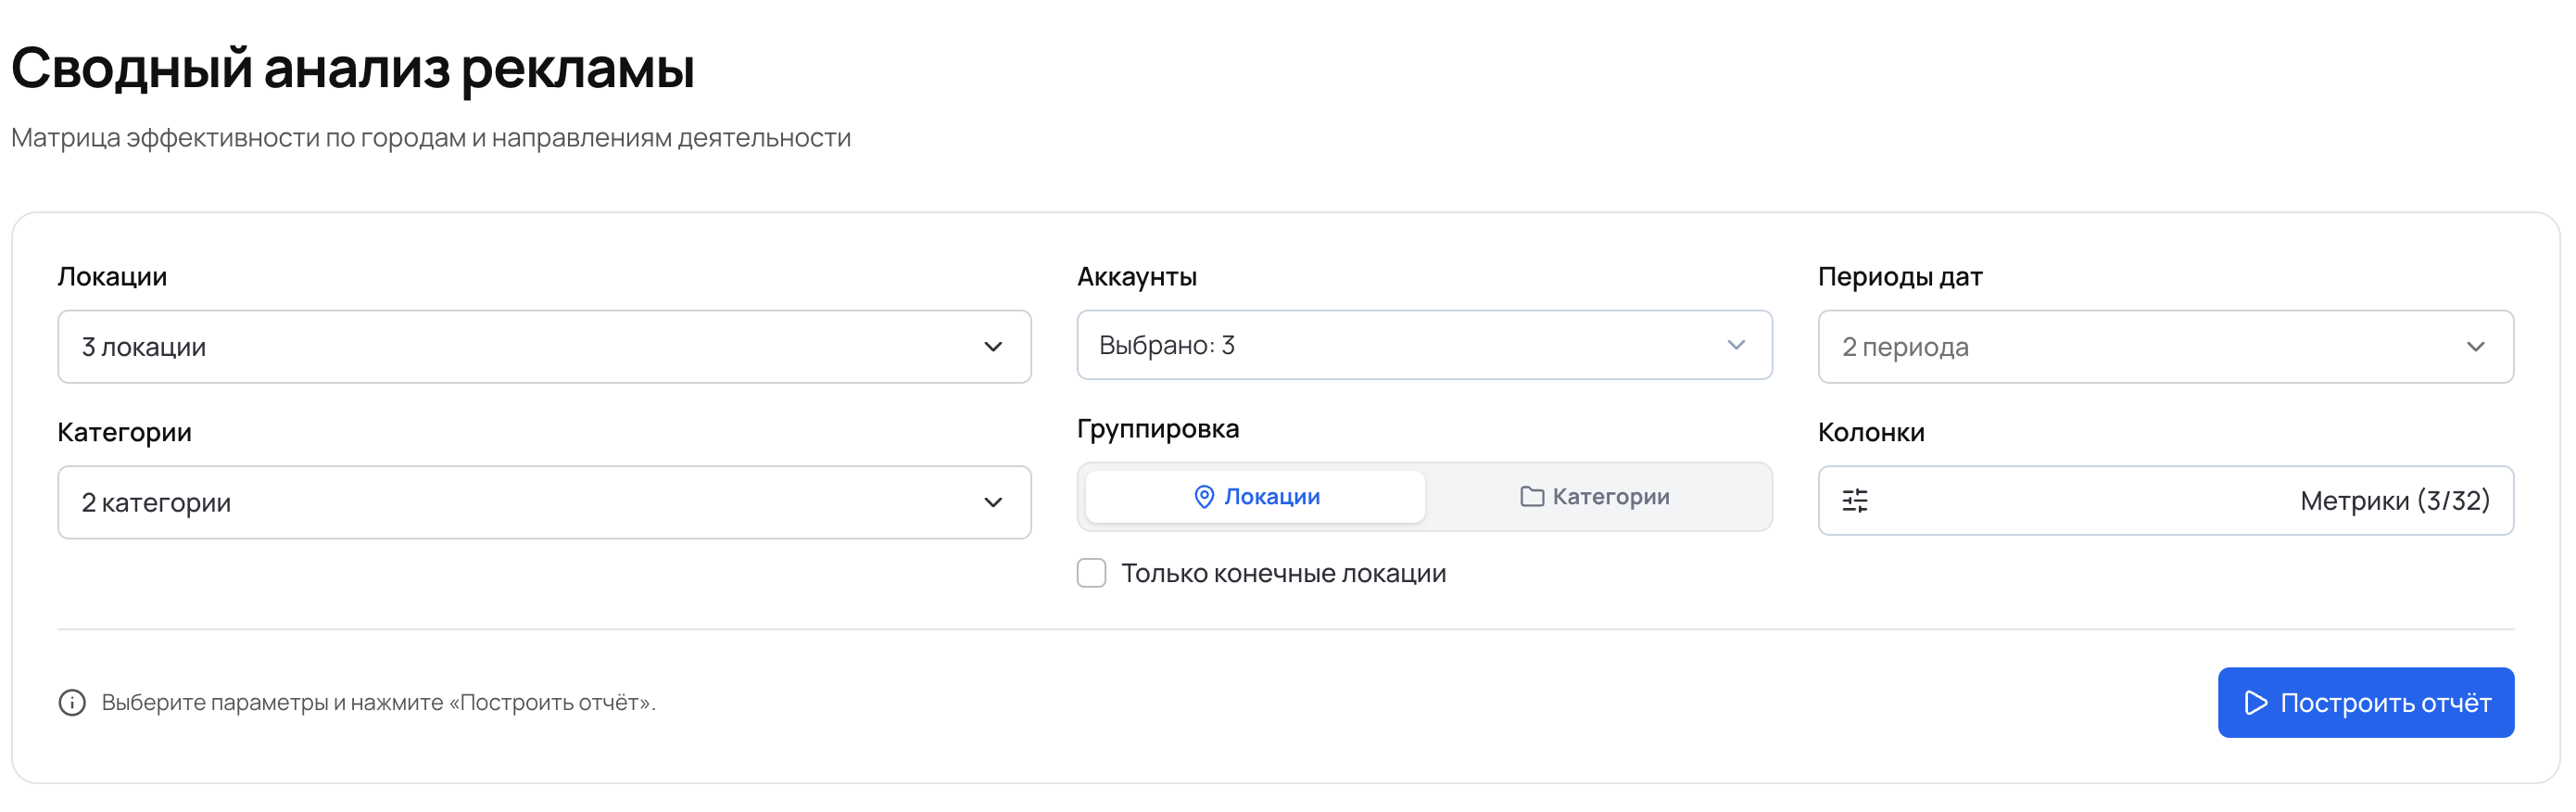
Task: Click the Группировка label
Action: [1158, 429]
